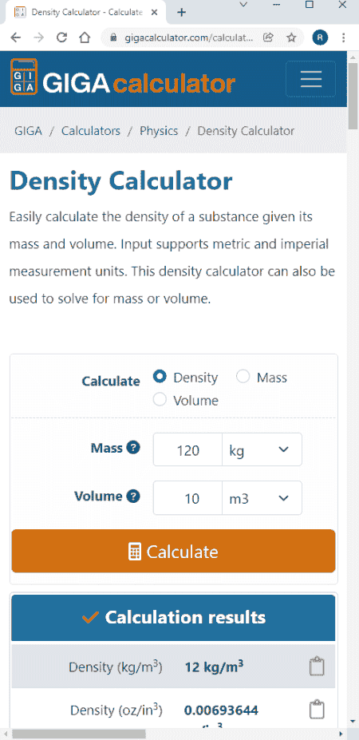Image resolution: width=359 pixels, height=740 pixels.
Task: Click the GIGAcalculator logo icon
Action: click(24, 77)
